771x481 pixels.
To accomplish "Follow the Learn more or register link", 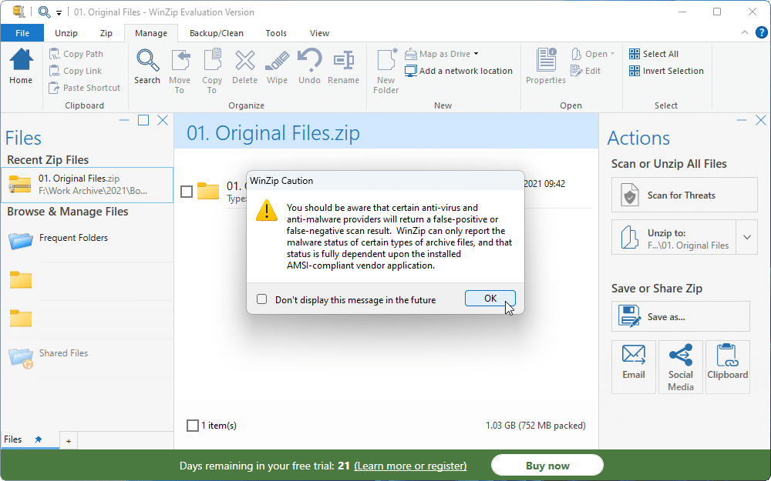I will 410,466.
